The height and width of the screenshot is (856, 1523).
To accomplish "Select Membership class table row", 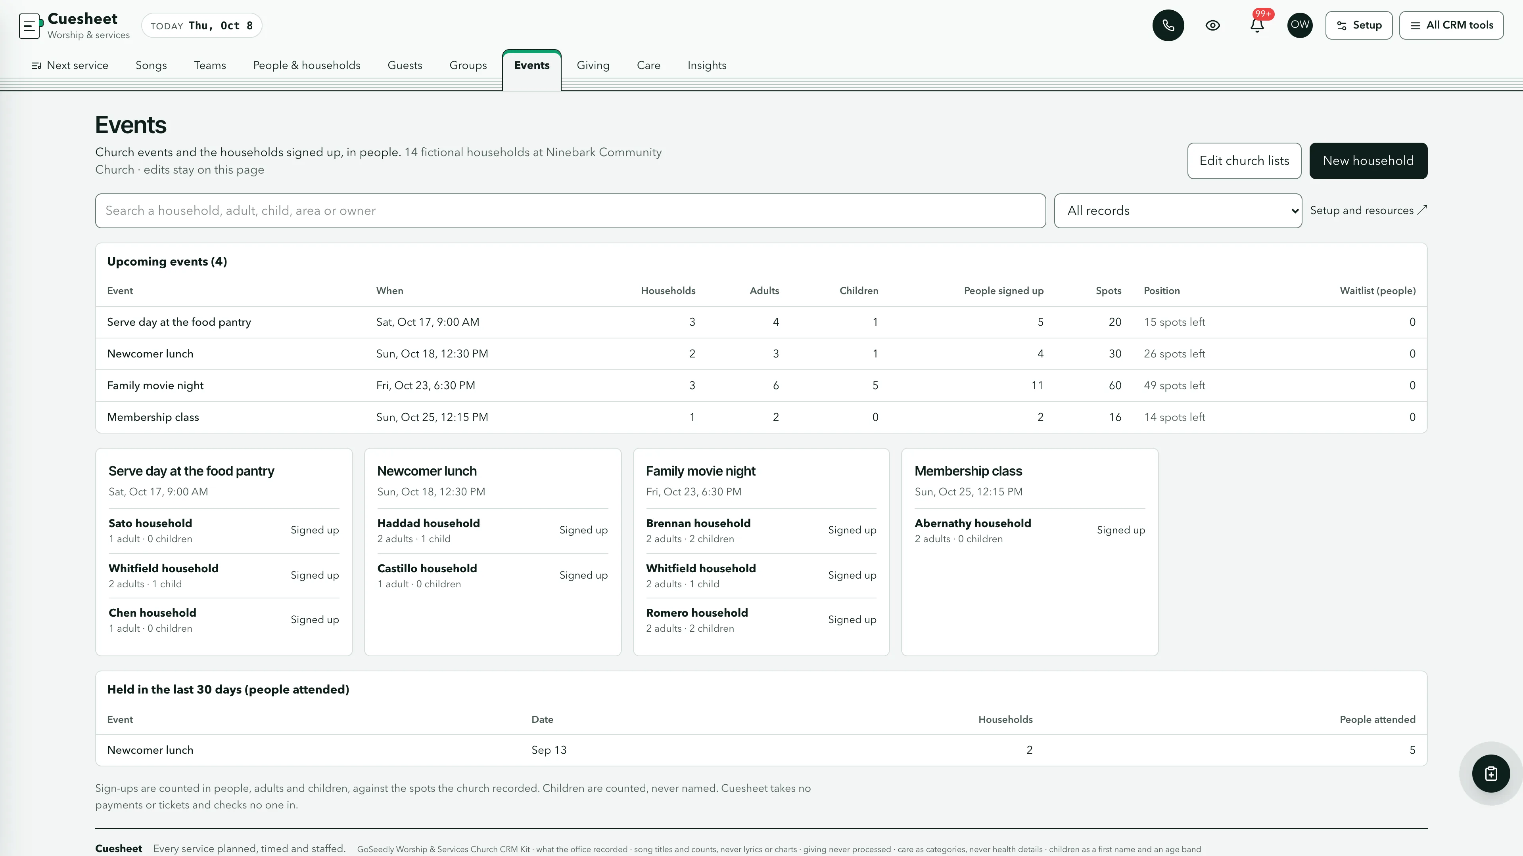I will [761, 417].
